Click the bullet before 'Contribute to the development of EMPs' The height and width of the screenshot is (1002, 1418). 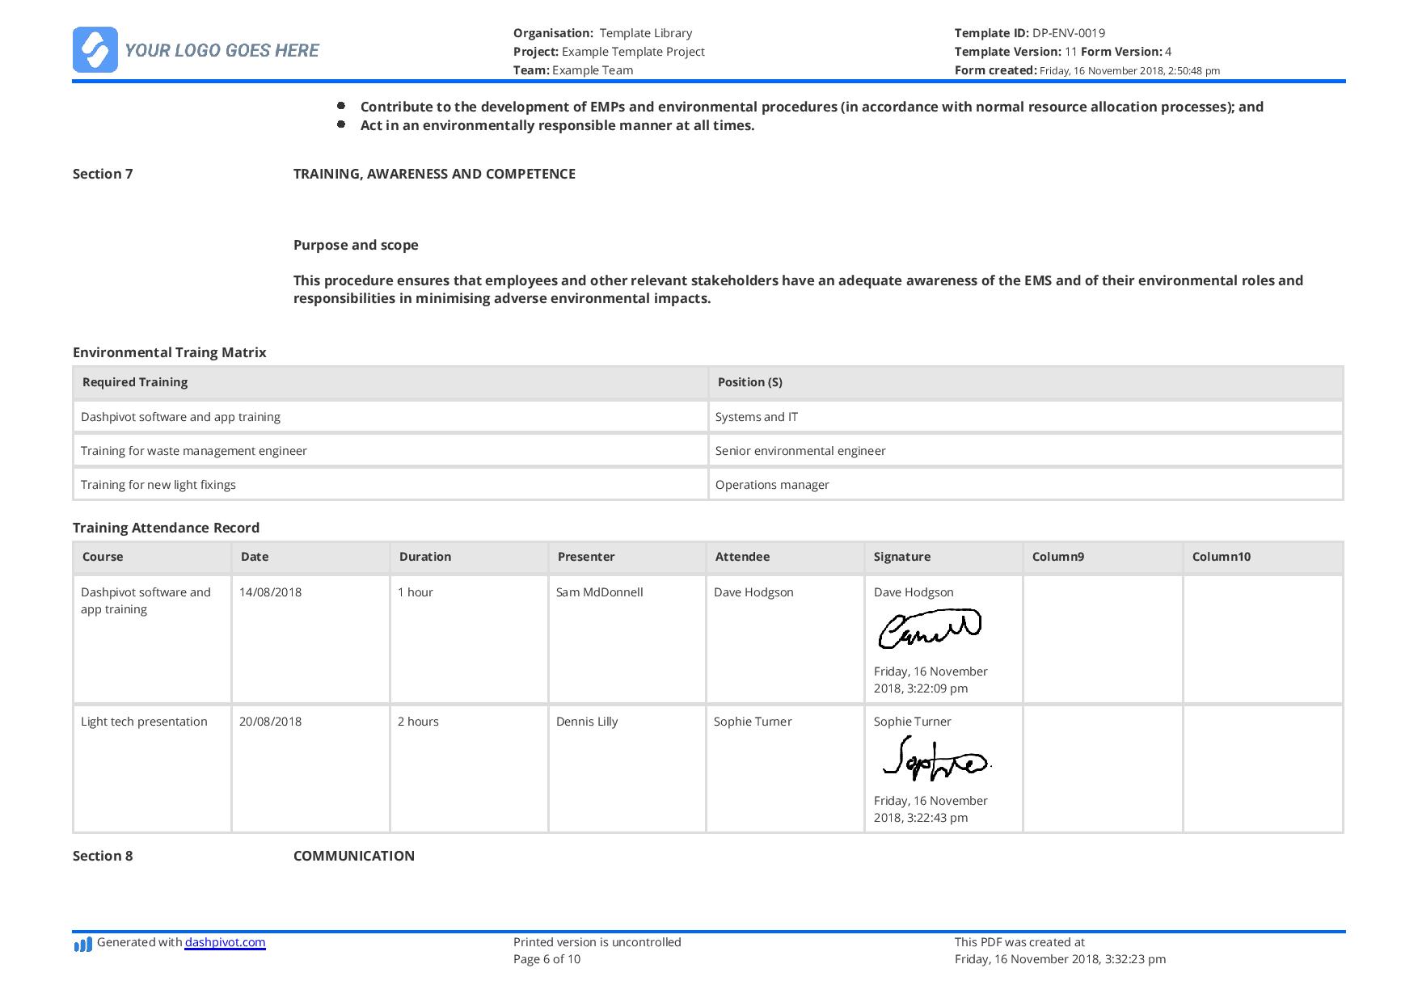(340, 105)
